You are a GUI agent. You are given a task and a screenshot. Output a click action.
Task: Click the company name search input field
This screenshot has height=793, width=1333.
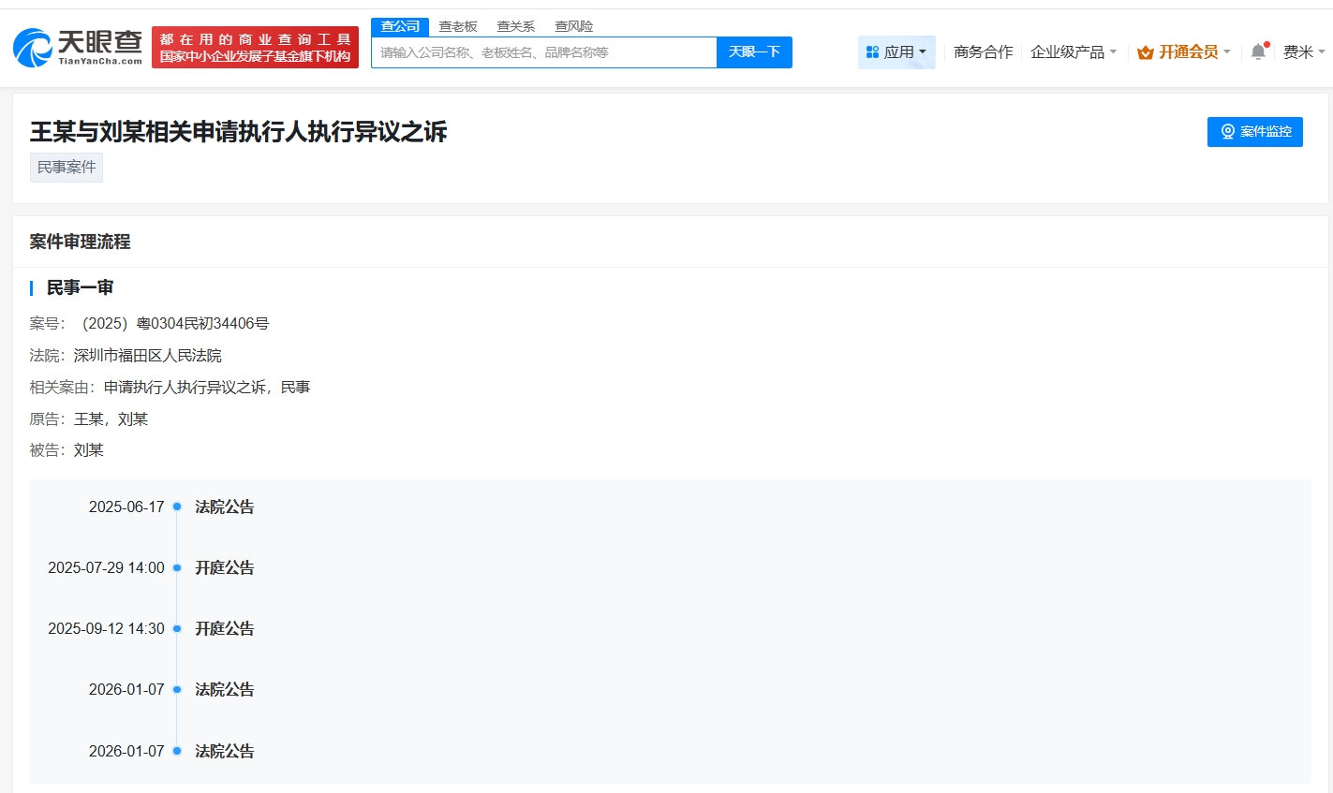tap(543, 52)
